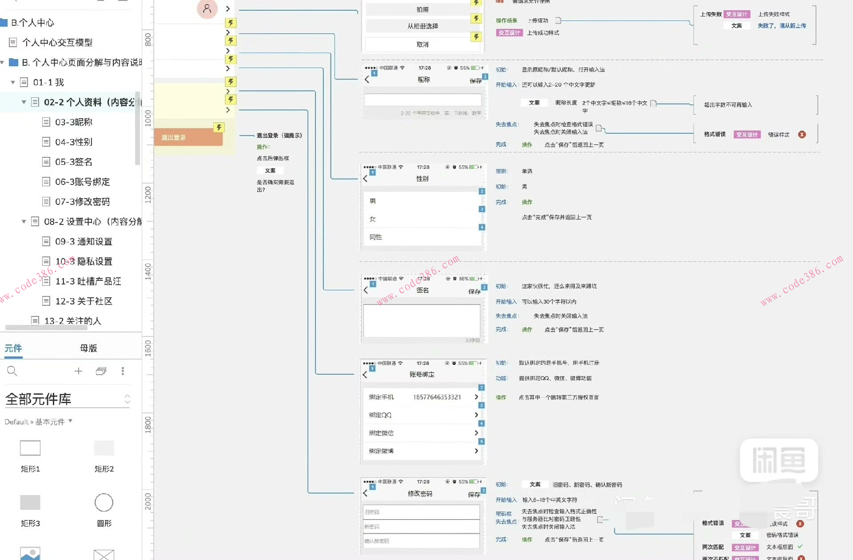Open the 全部元件库 library dropdown
Image resolution: width=853 pixels, height=560 pixels.
pyautogui.click(x=128, y=399)
